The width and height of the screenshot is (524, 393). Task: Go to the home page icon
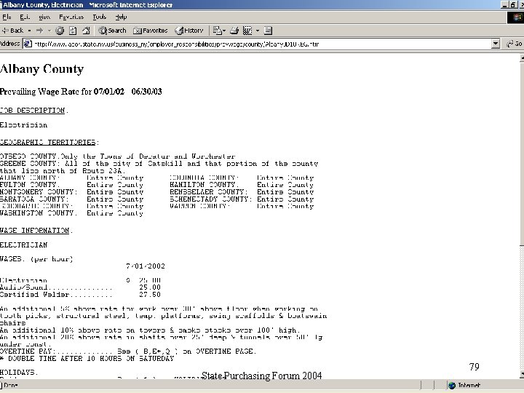pyautogui.click(x=86, y=31)
